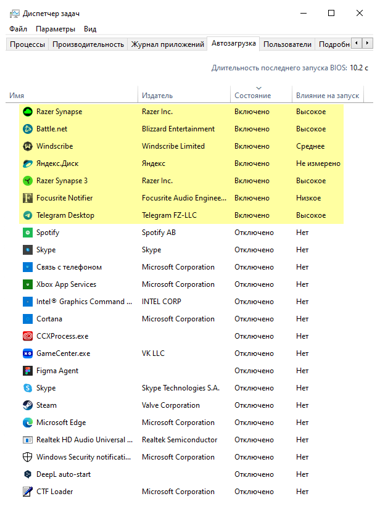380x512 pixels.
Task: Click the Xbox App Services icon
Action: pyautogui.click(x=28, y=284)
